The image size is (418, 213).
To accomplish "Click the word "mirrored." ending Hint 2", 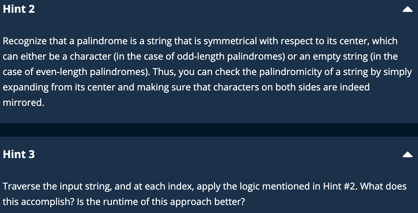I will [23, 103].
